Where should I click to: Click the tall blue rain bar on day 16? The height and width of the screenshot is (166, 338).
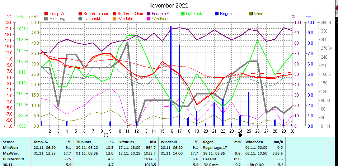[171, 76]
